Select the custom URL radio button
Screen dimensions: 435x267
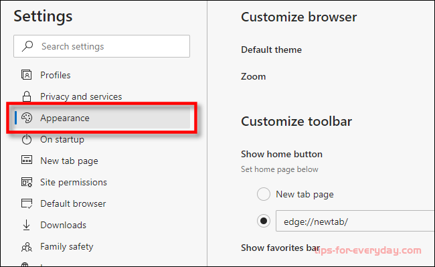point(263,221)
